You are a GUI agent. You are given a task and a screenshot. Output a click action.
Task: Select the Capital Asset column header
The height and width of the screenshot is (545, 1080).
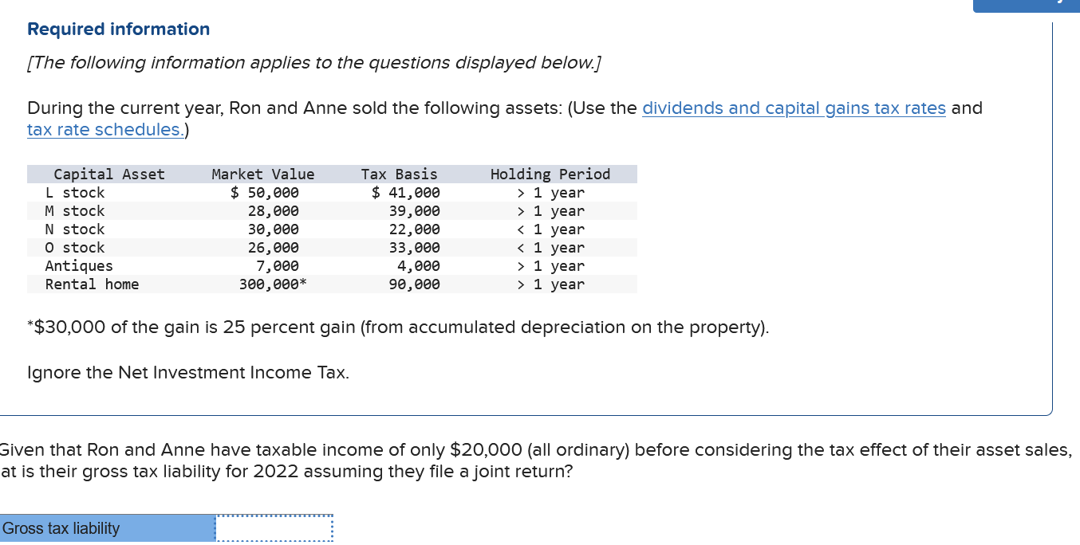[x=108, y=174]
